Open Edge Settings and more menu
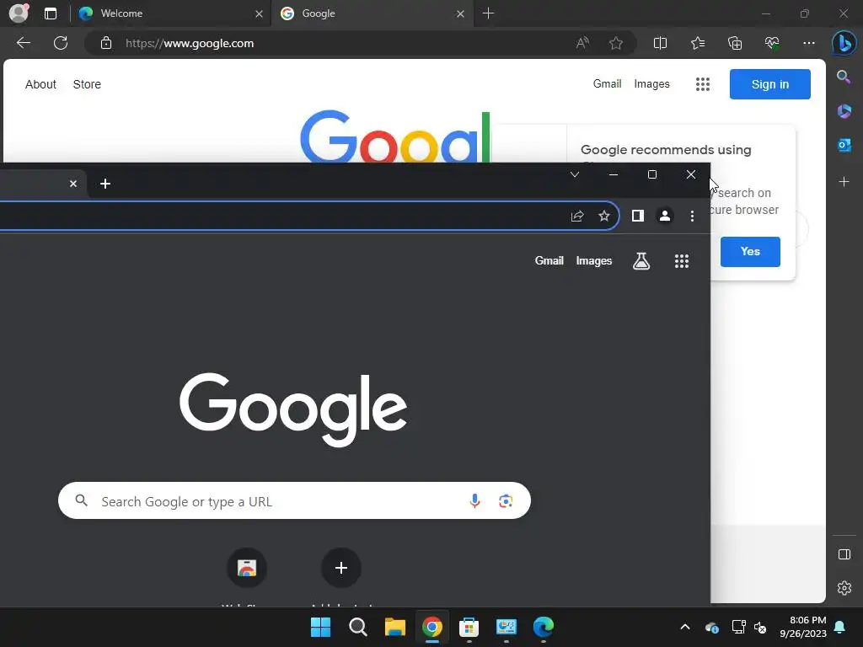This screenshot has width=863, height=647. [808, 43]
